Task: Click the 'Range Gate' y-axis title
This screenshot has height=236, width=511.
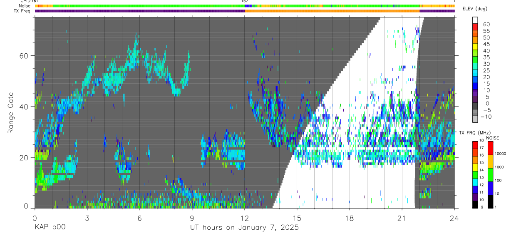Action: pos(11,112)
